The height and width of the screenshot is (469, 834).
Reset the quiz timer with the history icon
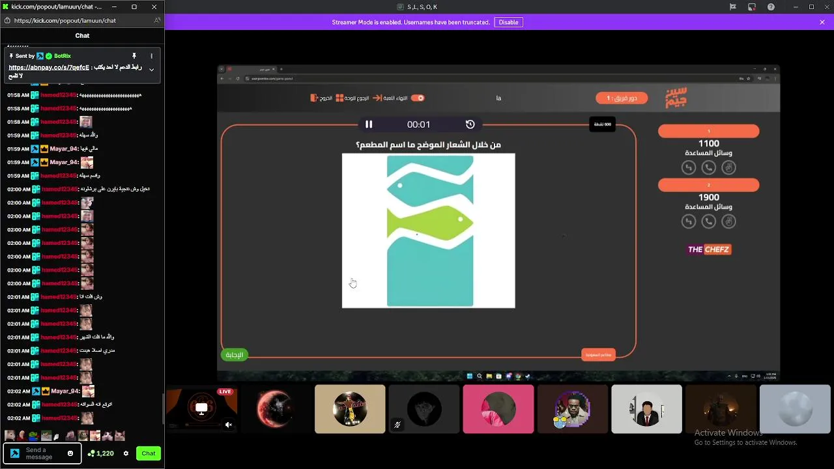(x=470, y=124)
